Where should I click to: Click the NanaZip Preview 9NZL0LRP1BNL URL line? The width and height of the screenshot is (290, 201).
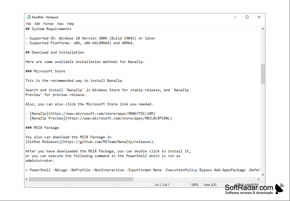(99, 118)
